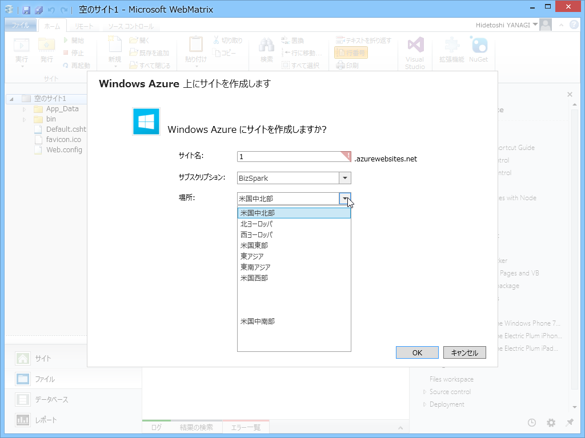Select 米国西部 in location list
This screenshot has height=438, width=585.
coord(294,278)
